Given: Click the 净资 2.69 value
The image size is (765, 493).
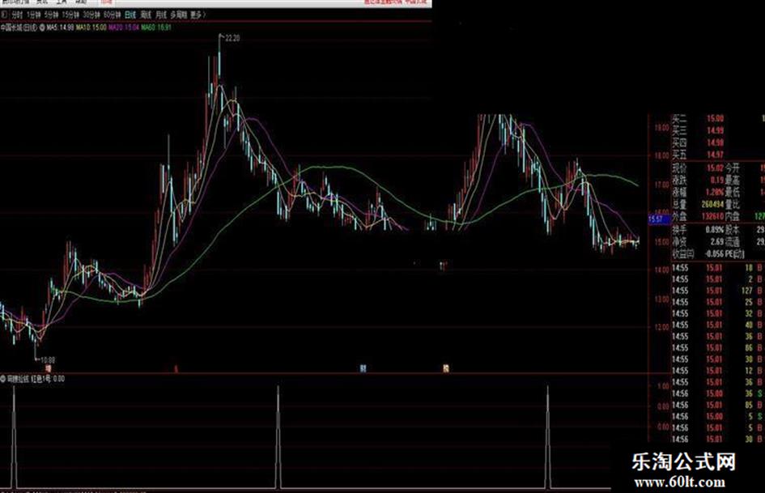Looking at the screenshot, I should click(x=716, y=241).
